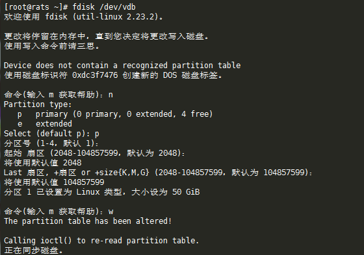Click the 'e extended' option line
The height and width of the screenshot is (255, 364).
coord(45,124)
